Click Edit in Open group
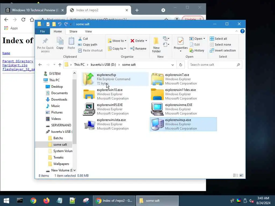The width and height of the screenshot is (275, 206). (195, 45)
